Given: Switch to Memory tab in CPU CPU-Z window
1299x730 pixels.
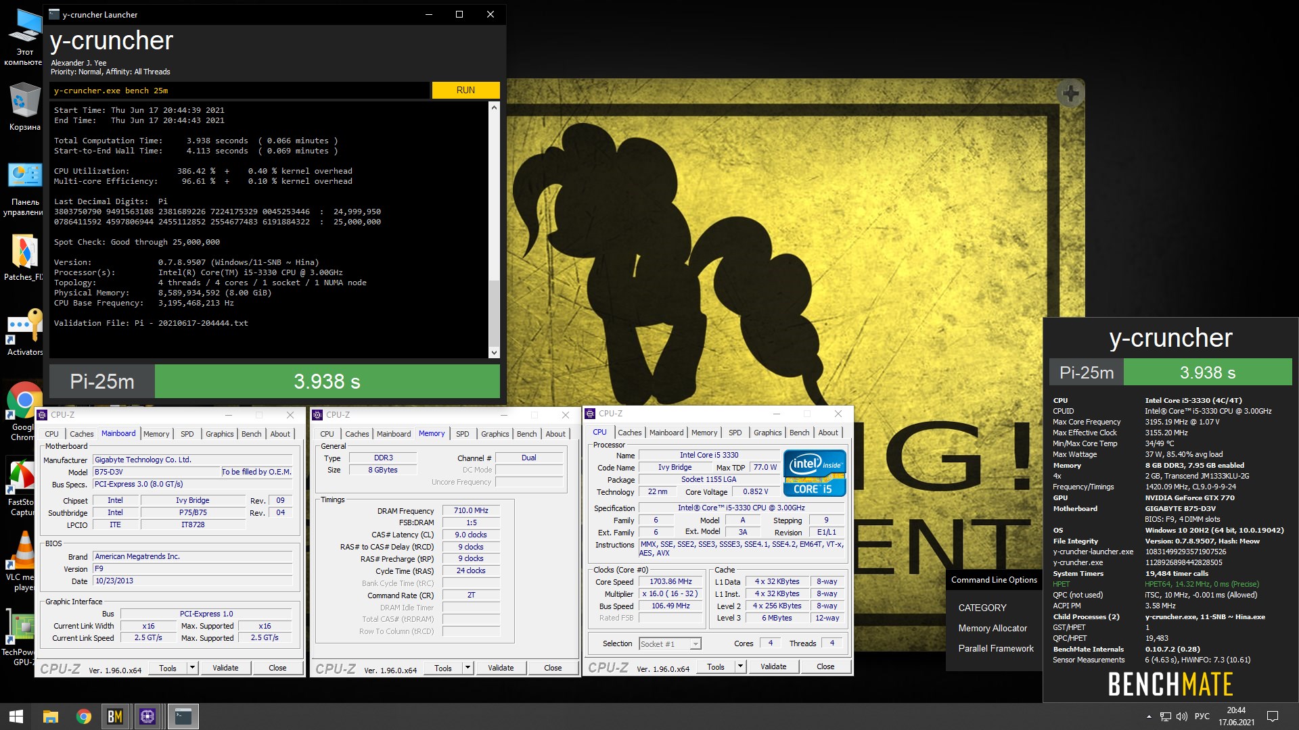Looking at the screenshot, I should pyautogui.click(x=704, y=433).
